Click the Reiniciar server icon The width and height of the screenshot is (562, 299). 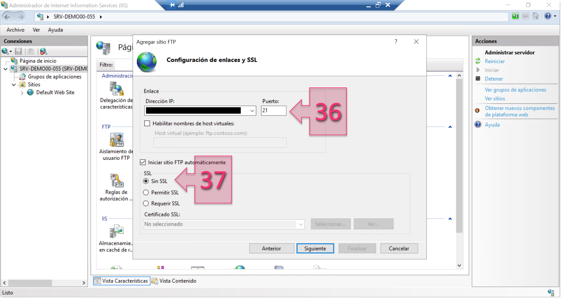(478, 61)
